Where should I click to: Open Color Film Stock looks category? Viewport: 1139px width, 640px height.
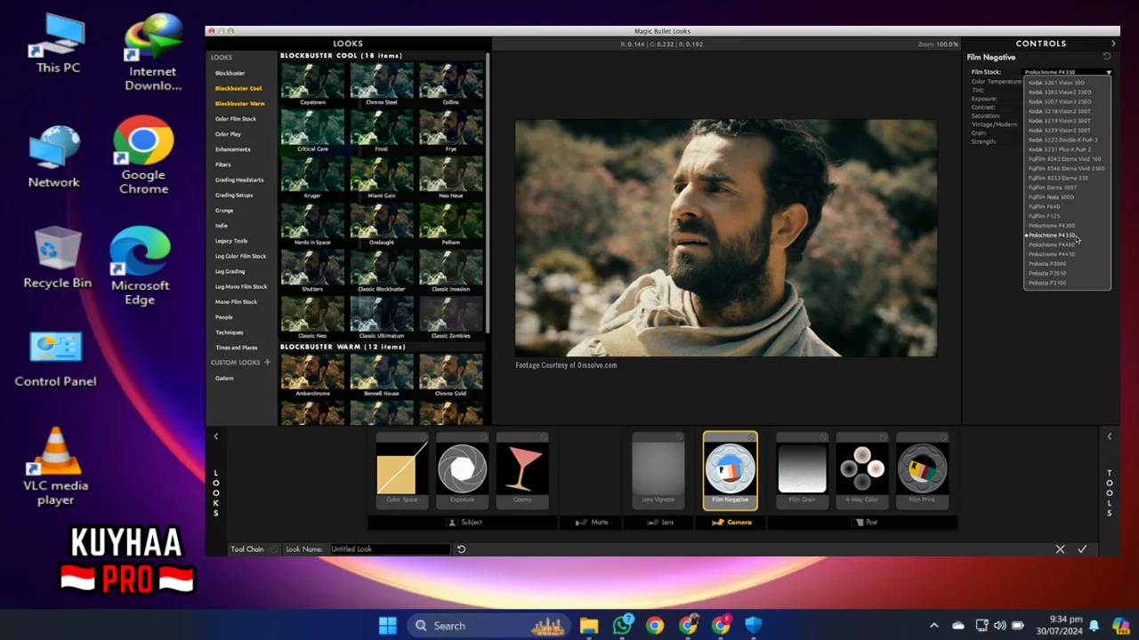coord(236,119)
